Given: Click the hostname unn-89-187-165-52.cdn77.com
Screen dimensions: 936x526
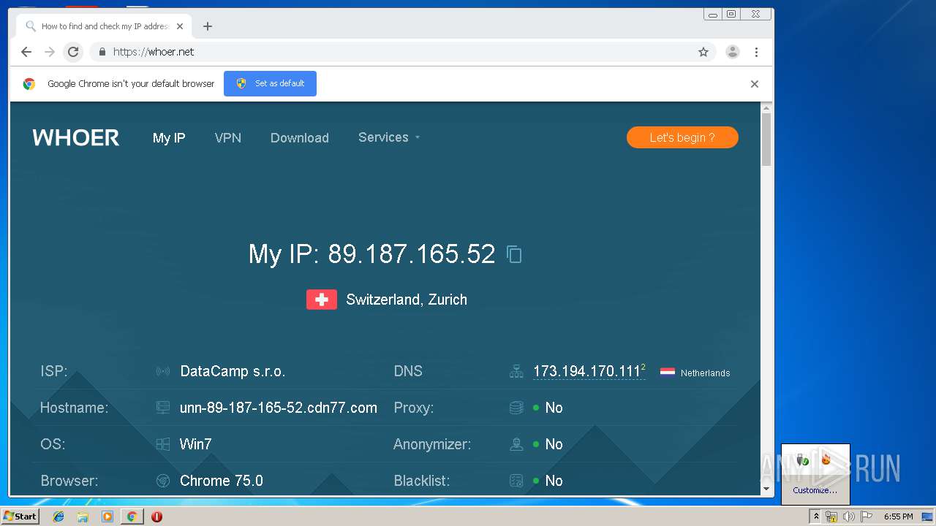Looking at the screenshot, I should coord(279,408).
